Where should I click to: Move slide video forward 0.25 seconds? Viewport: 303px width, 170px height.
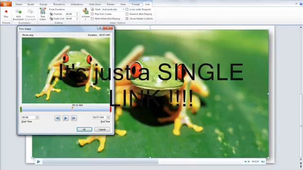click(x=249, y=161)
